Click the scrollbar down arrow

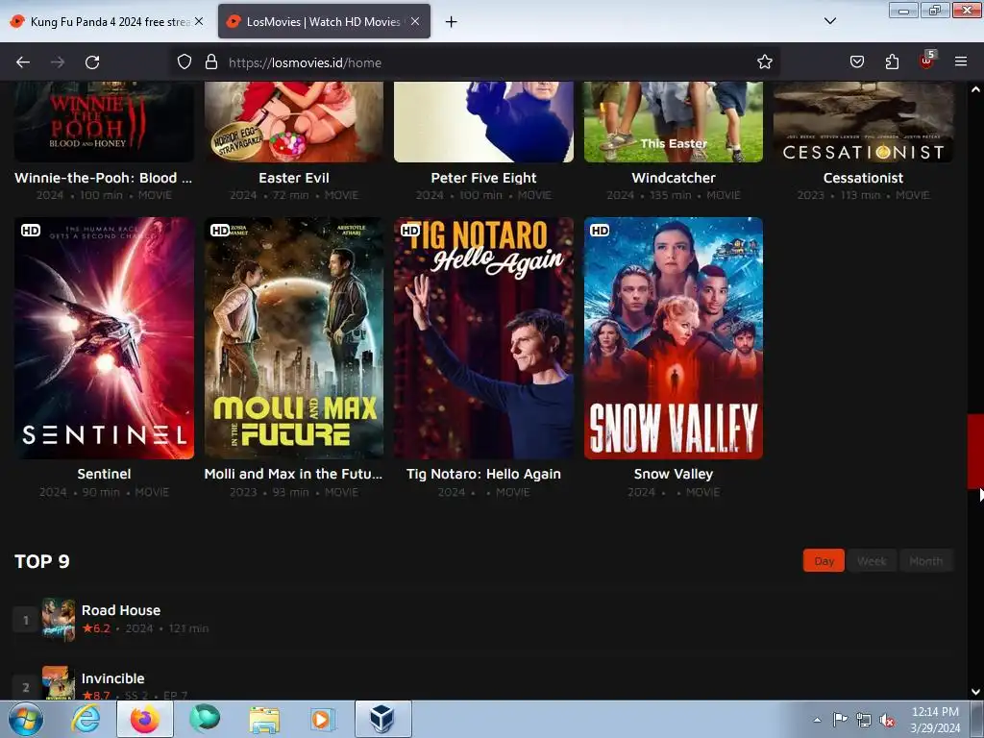tap(975, 692)
